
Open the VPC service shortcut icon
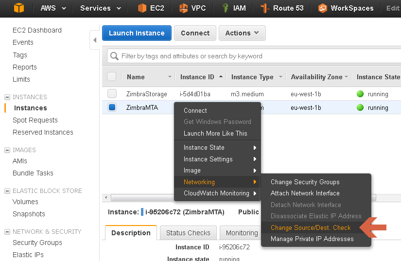(183, 8)
